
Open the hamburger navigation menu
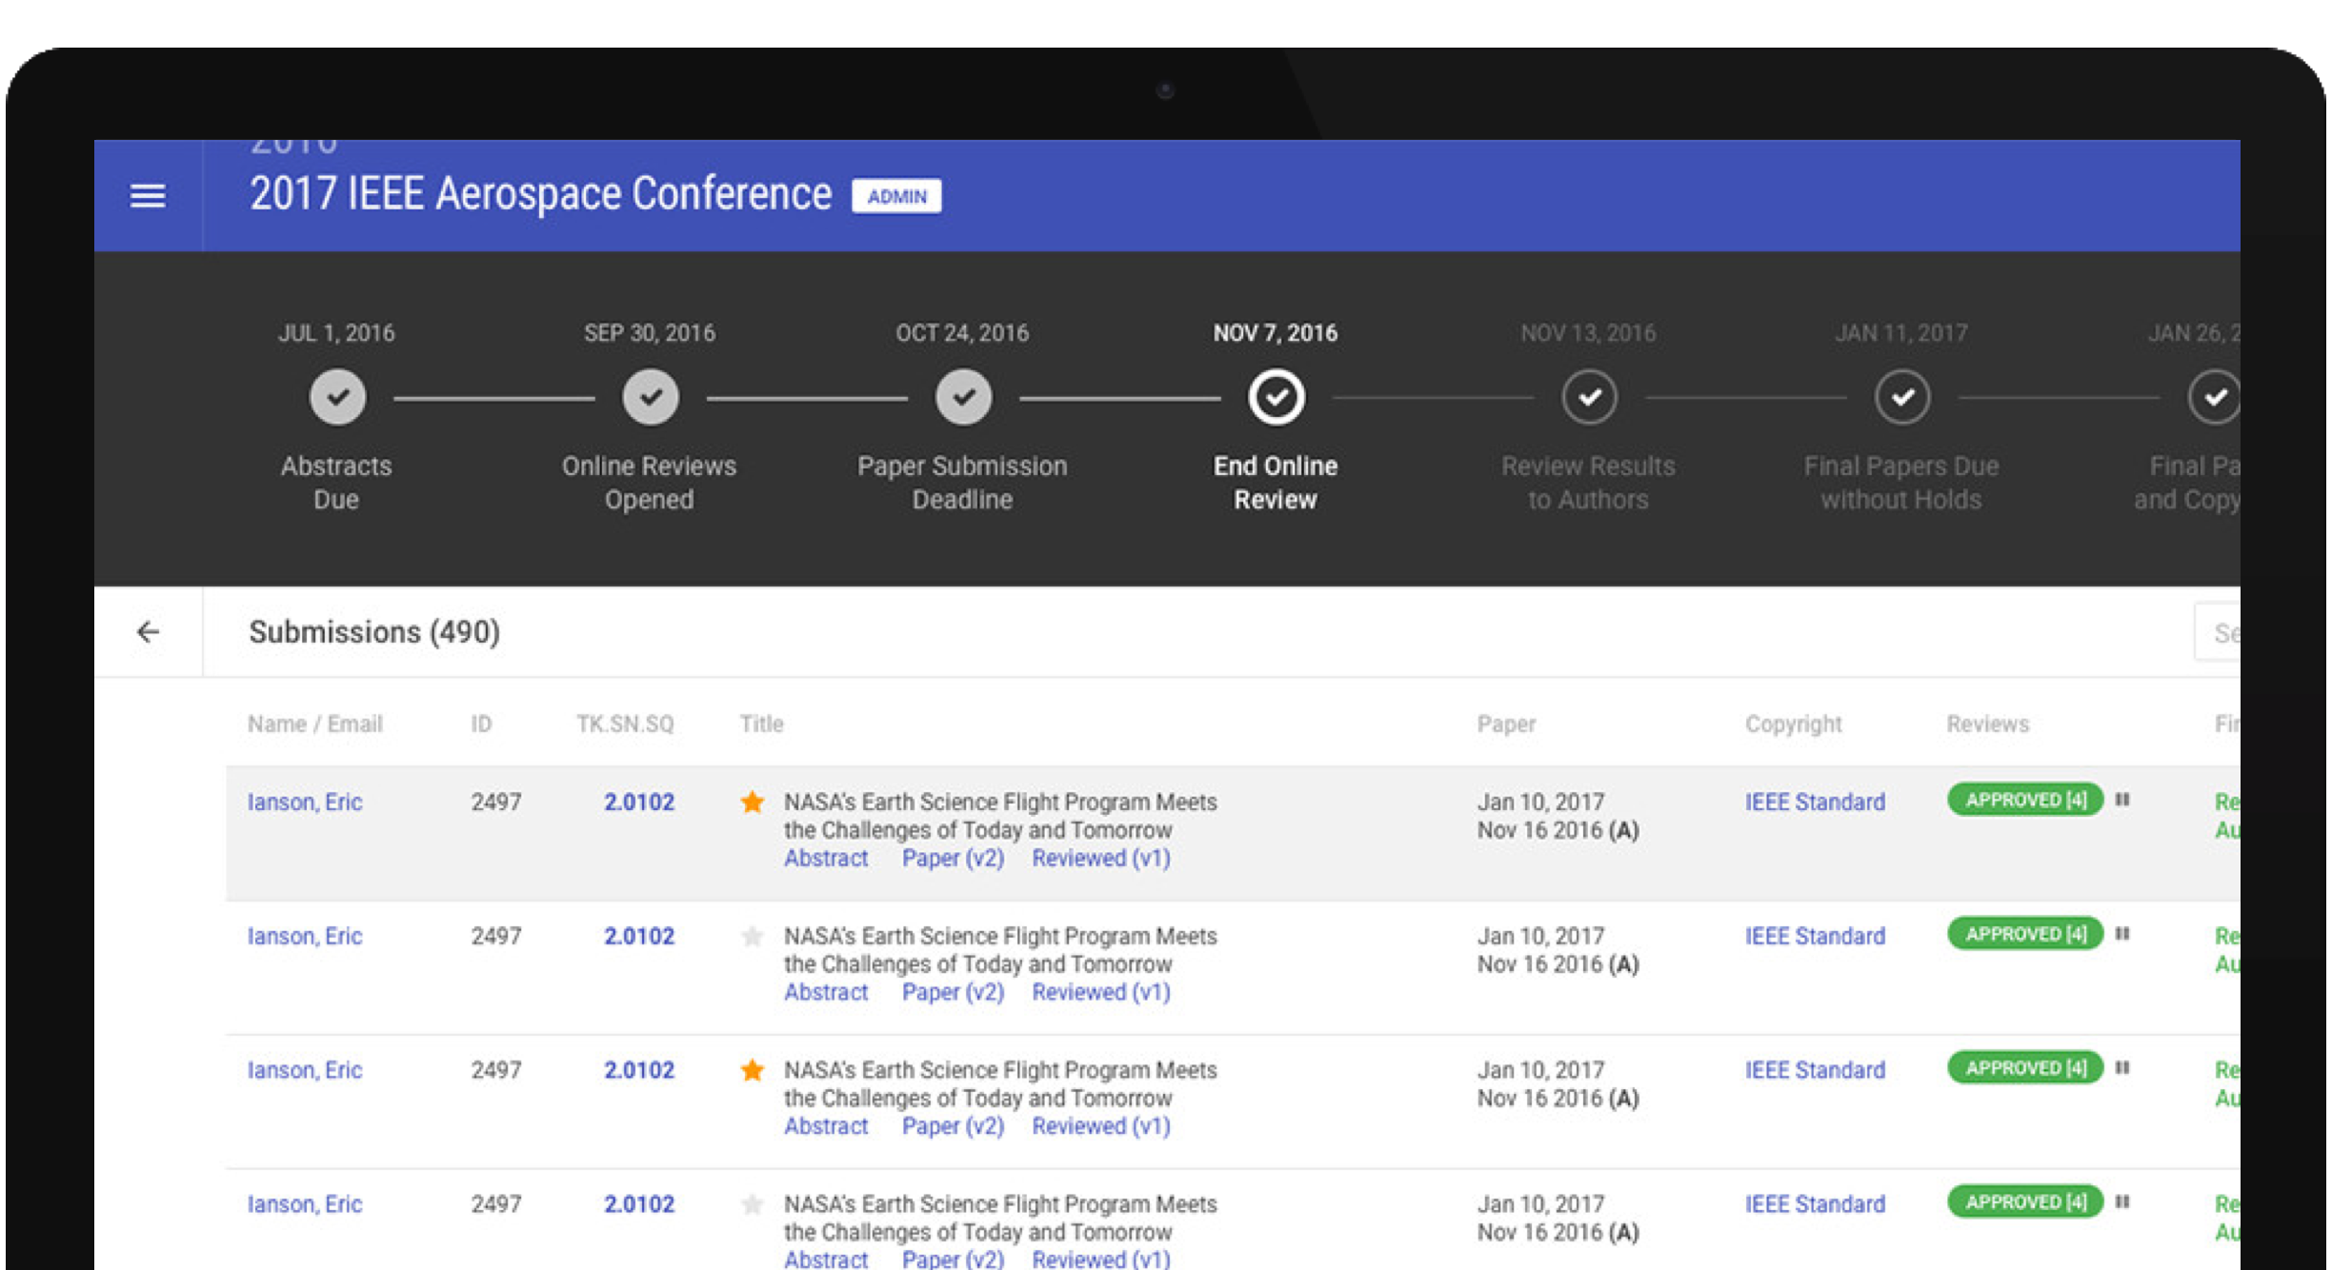148,196
